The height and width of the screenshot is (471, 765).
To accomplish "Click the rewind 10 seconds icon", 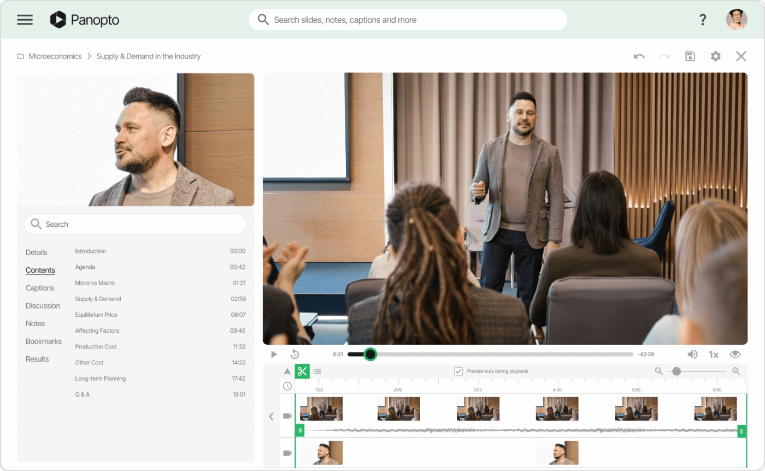I will pyautogui.click(x=295, y=354).
